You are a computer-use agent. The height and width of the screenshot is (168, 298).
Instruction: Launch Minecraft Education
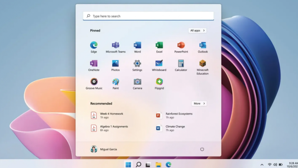coord(203,67)
